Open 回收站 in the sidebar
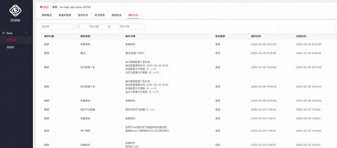 click(x=10, y=47)
